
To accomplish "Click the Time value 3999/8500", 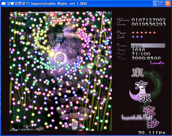I will [146, 58].
